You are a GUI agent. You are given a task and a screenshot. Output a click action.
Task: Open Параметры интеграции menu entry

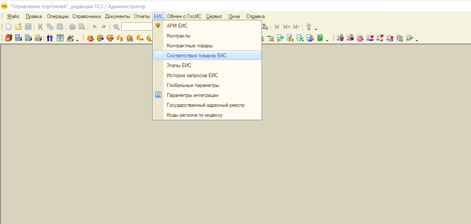coord(207,95)
